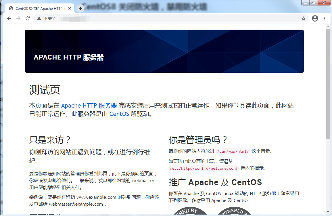Click the globe favicon on the tab
Viewport: 332px width, 216px height.
tap(11, 8)
